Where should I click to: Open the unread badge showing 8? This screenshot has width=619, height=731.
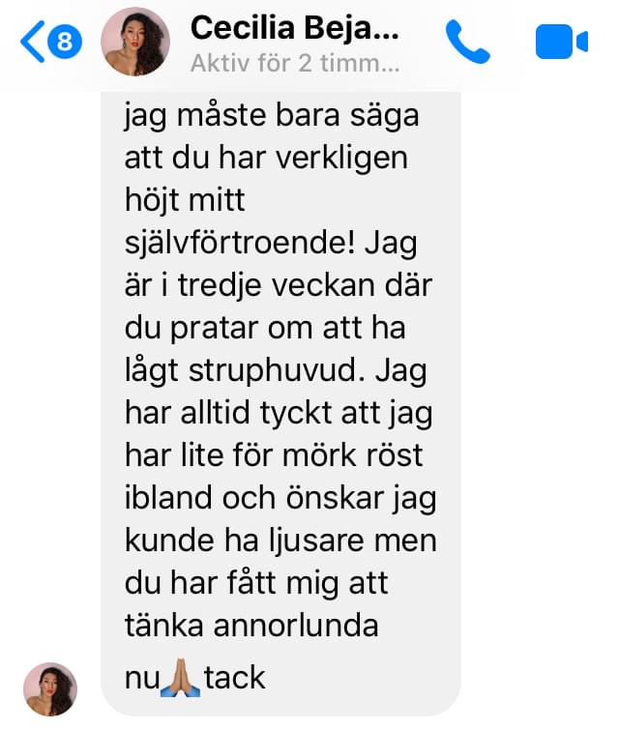coord(65,42)
